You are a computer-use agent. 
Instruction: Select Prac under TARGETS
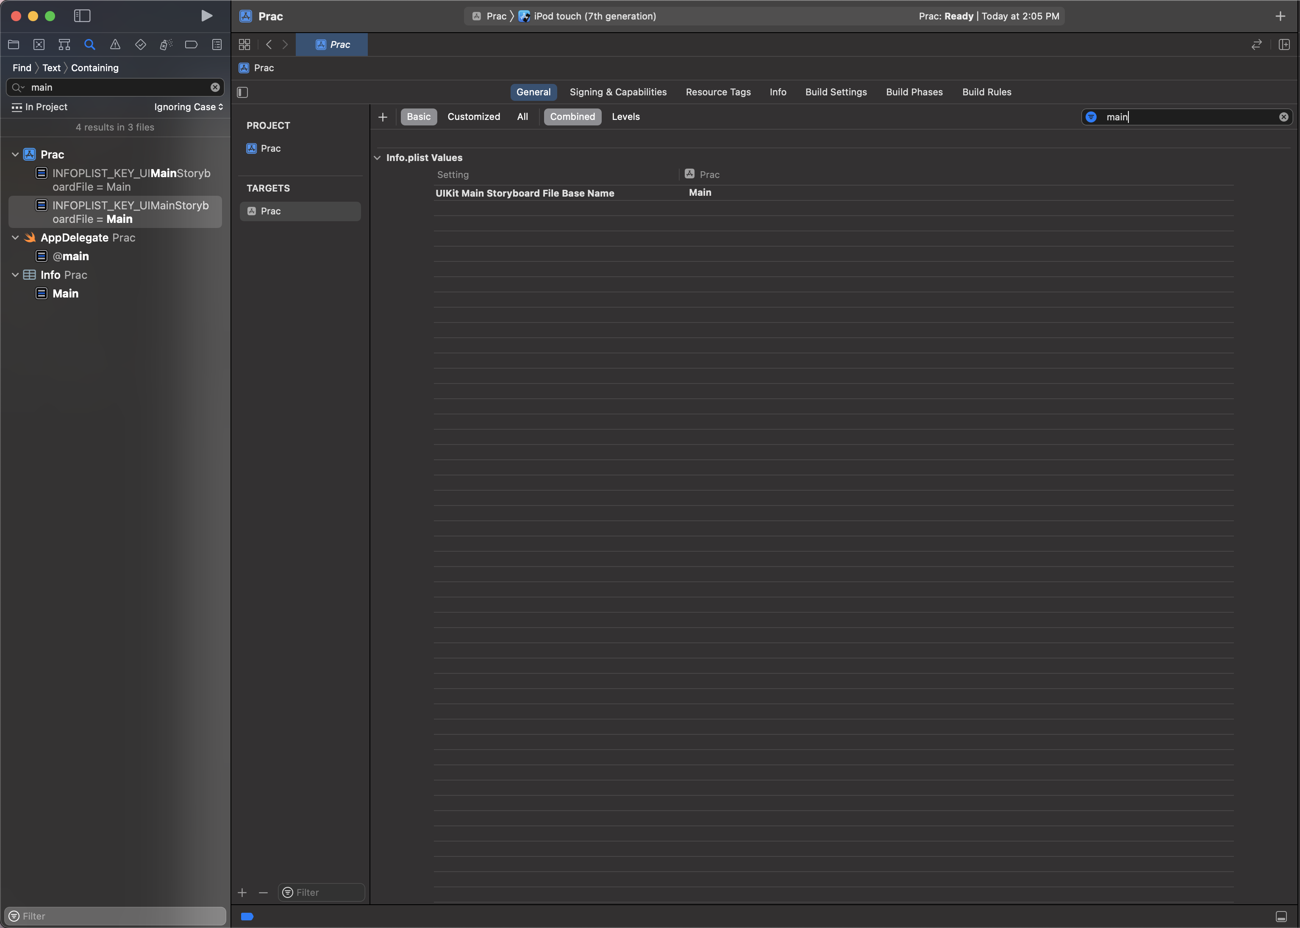300,211
